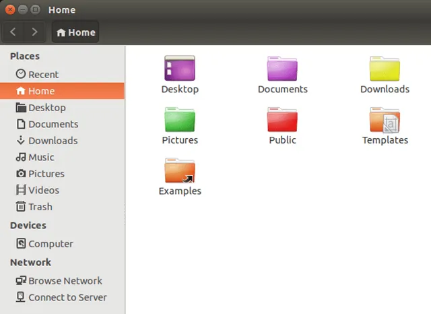Viewport: 431px width, 314px height.
Task: Click the Pictures camera icon in sidebar
Action: tap(21, 173)
